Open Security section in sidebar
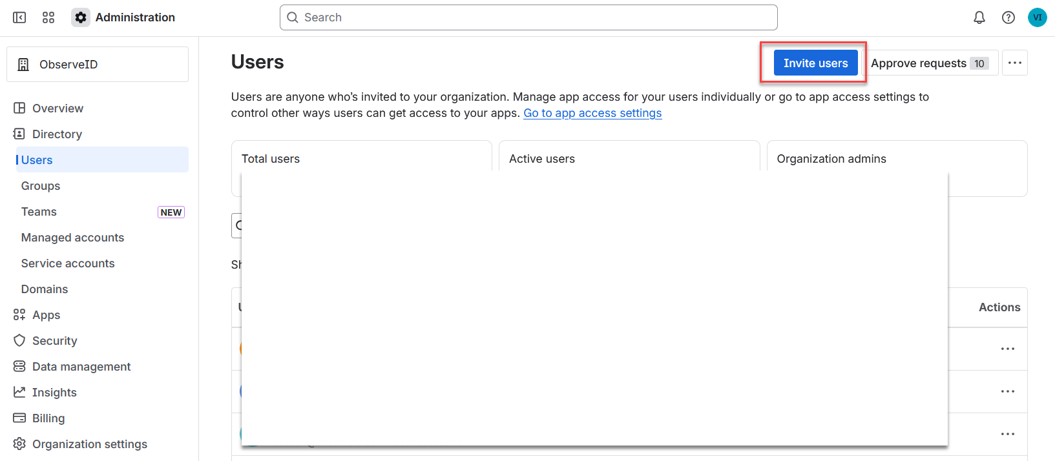1055x461 pixels. pyautogui.click(x=54, y=340)
